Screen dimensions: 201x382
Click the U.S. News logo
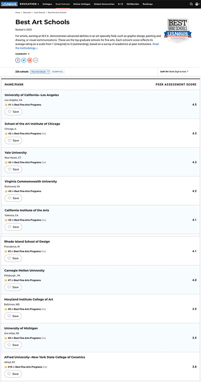coord(9,4)
